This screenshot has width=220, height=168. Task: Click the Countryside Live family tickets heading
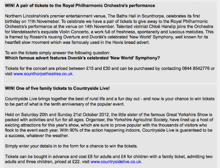(x=57, y=88)
